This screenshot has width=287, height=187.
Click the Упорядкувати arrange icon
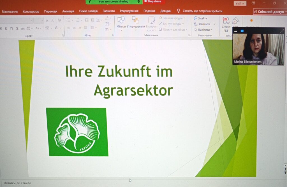[136, 22]
